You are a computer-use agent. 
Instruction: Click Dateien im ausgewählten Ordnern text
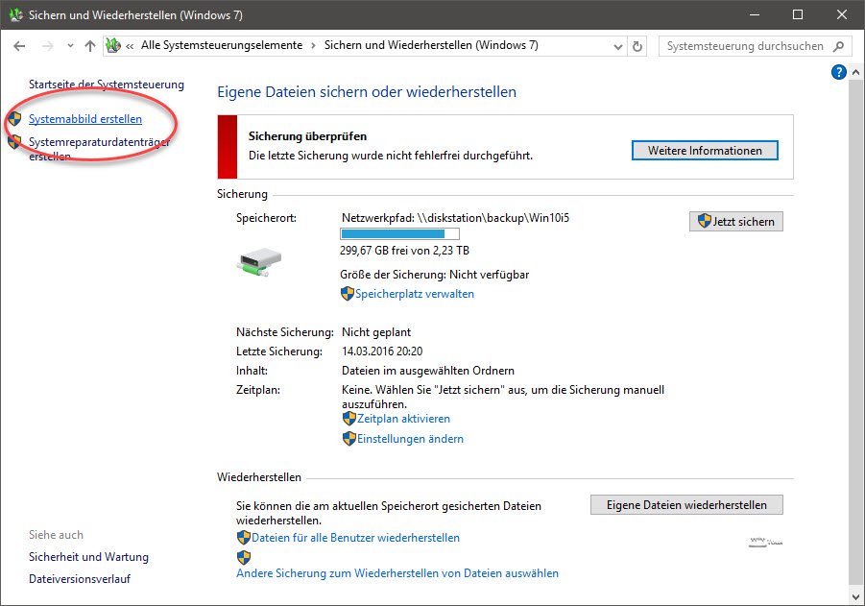[x=428, y=371]
